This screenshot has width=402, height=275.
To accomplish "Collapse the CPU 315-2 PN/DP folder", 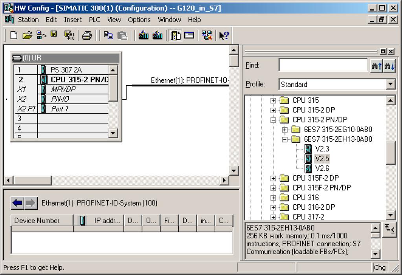I will click(273, 120).
